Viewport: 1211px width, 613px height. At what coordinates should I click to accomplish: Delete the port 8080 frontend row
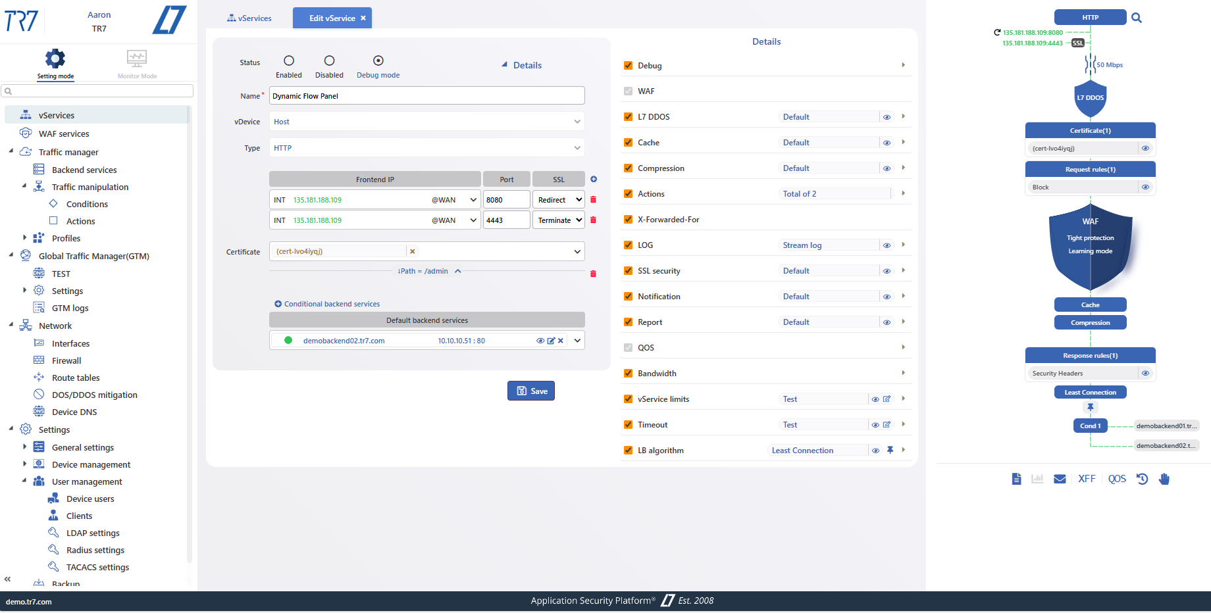[x=593, y=200]
